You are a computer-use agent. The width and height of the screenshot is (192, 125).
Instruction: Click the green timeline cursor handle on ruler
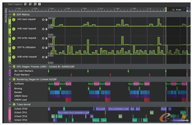pos(166,9)
